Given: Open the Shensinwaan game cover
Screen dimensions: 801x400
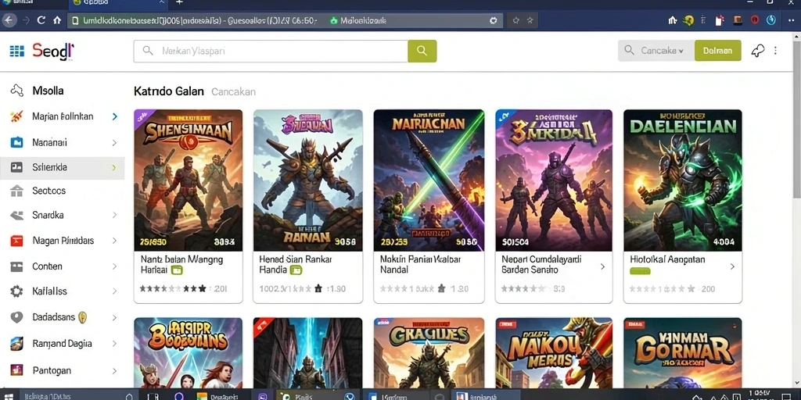Looking at the screenshot, I should pos(188,180).
